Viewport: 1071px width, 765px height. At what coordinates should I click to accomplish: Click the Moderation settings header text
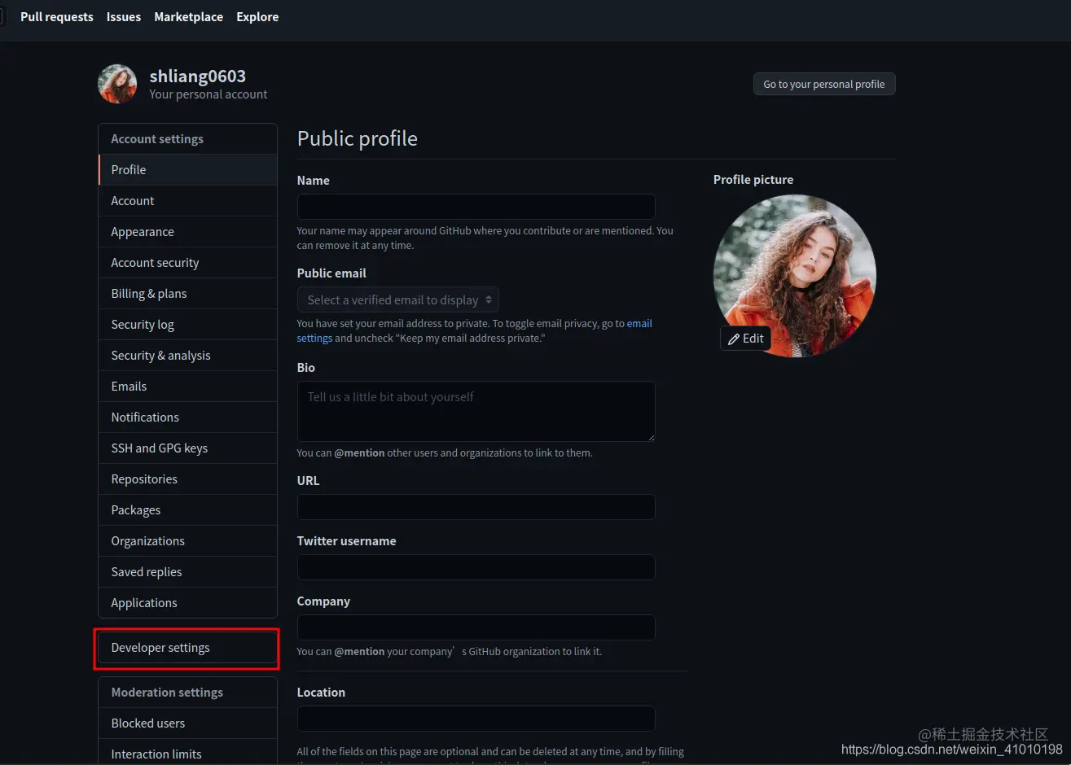(x=167, y=693)
